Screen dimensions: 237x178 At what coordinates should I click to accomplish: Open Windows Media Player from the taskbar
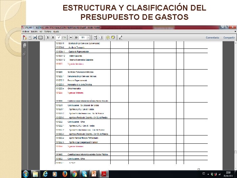[x=55, y=174]
